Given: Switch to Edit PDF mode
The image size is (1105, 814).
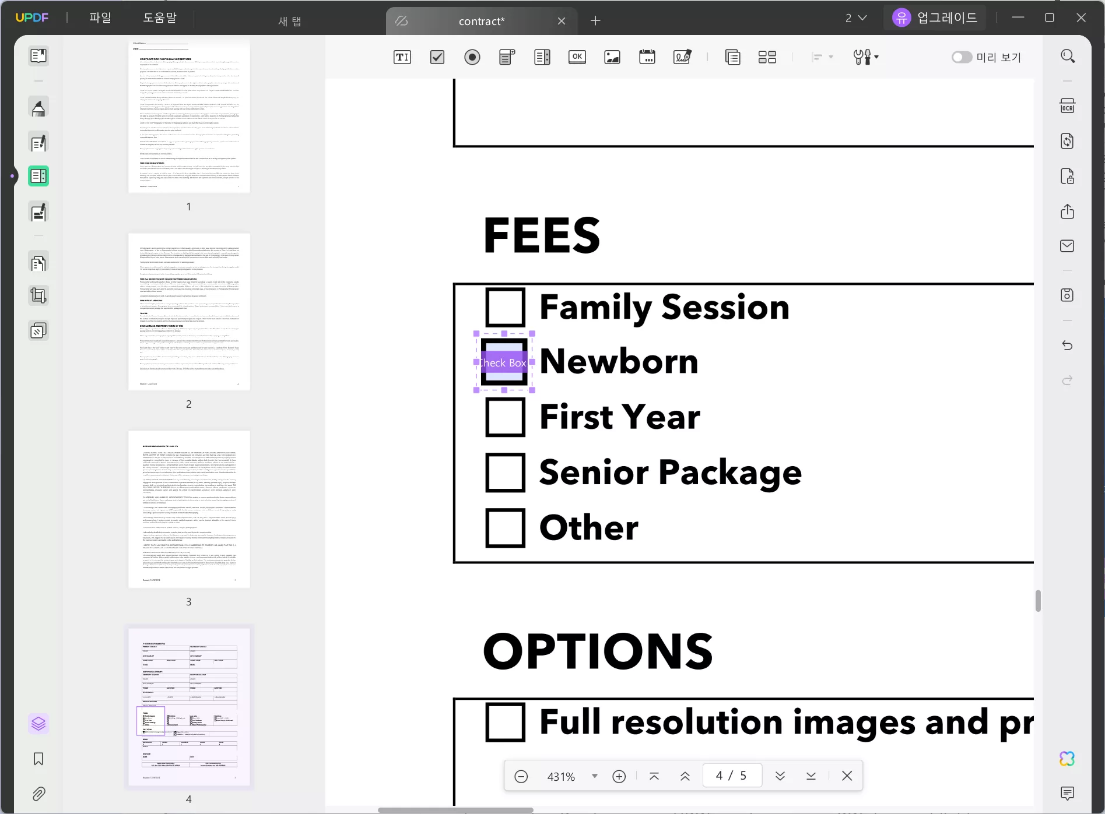Looking at the screenshot, I should [x=38, y=143].
